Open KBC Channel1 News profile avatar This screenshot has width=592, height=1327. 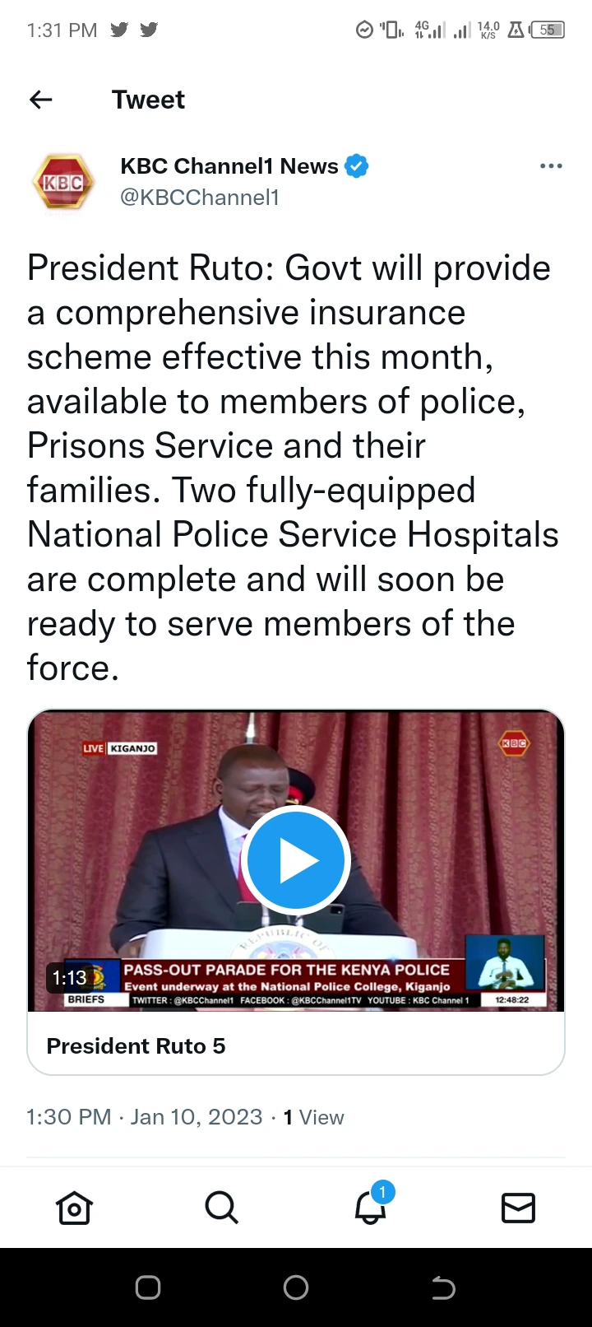62,182
